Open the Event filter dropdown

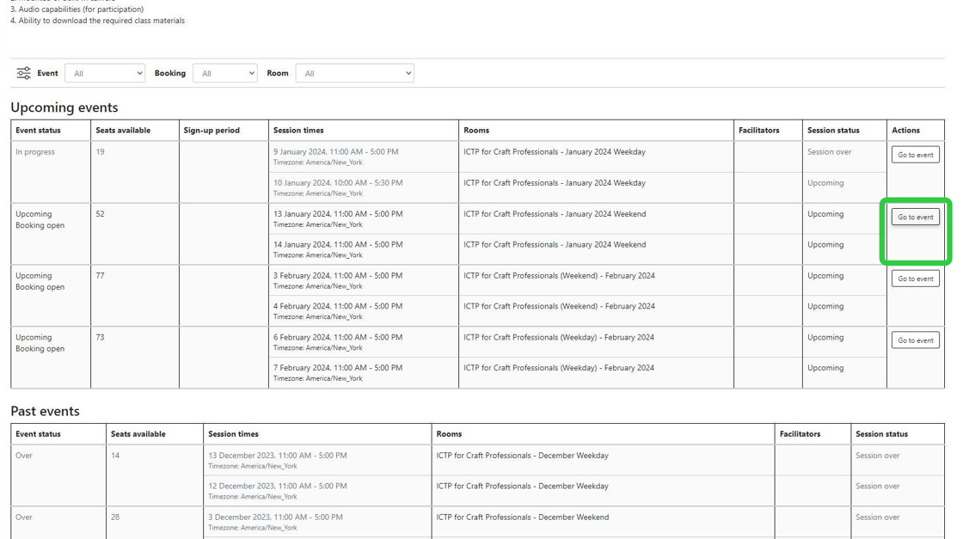105,73
